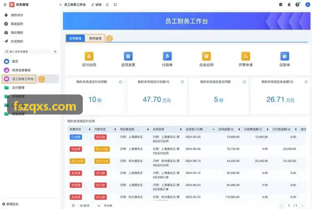Screen dimensions: 312x209
Task: Click the 47.70 万元 statistic value
Action: tap(156, 99)
